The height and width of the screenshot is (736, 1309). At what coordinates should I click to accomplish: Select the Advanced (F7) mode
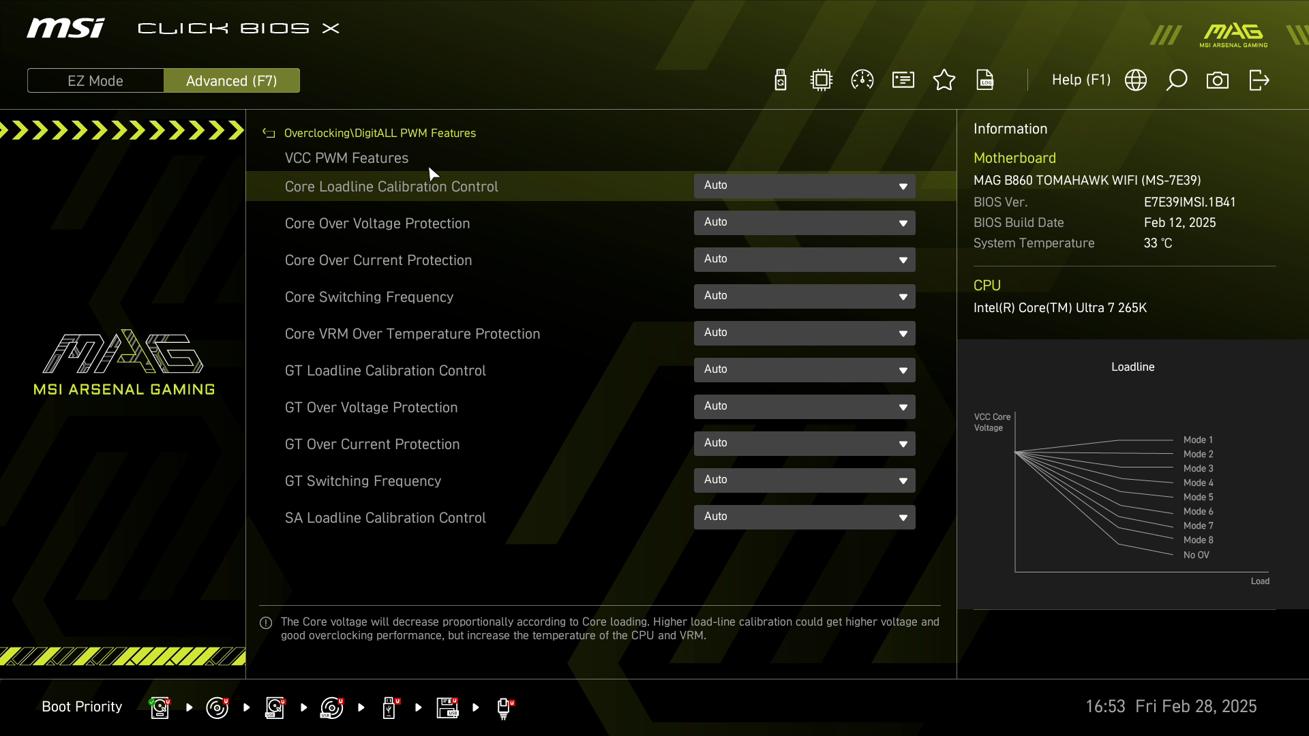pos(231,81)
